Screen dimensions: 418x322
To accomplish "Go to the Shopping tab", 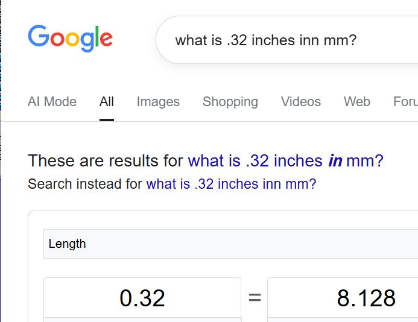I will 230,102.
